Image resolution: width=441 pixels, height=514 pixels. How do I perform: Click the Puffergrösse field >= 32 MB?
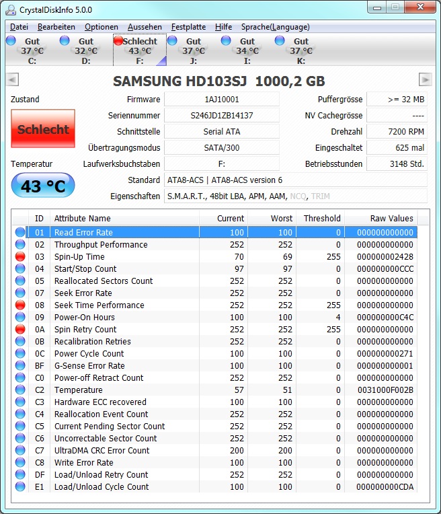(x=397, y=100)
